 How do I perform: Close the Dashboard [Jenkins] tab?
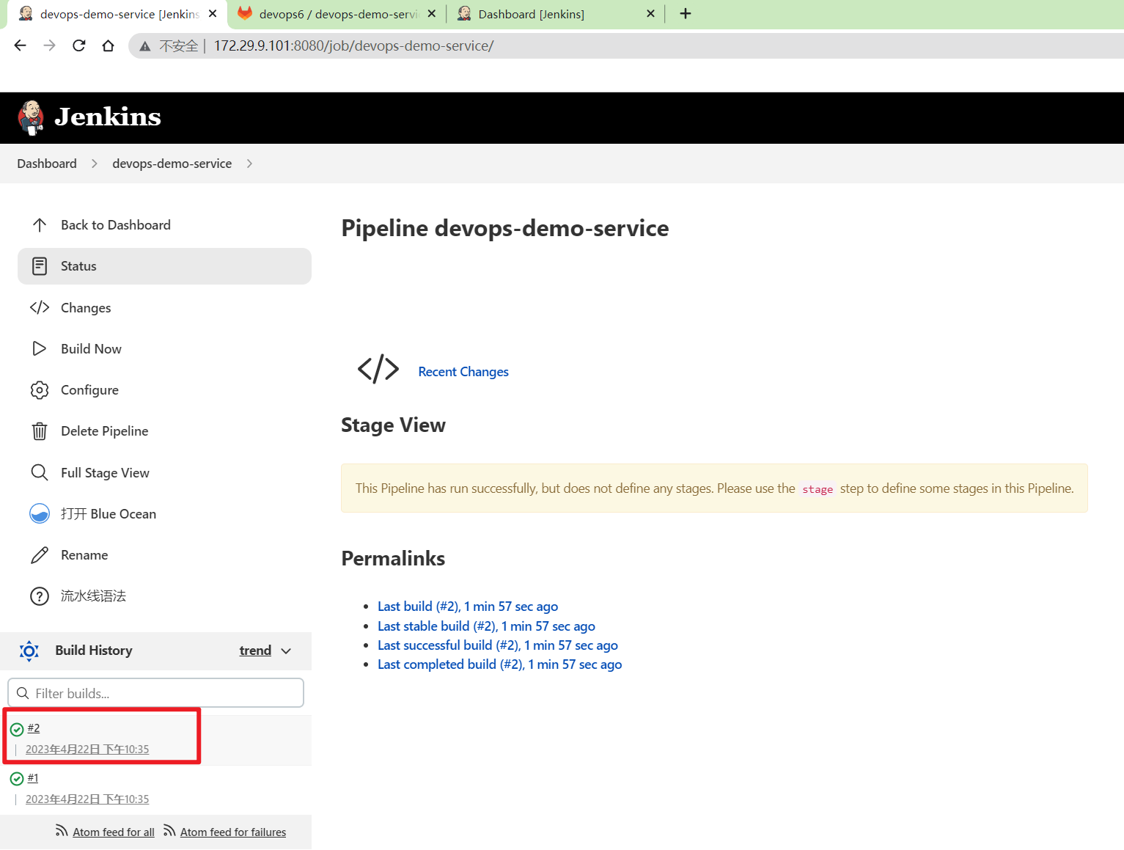coord(650,13)
